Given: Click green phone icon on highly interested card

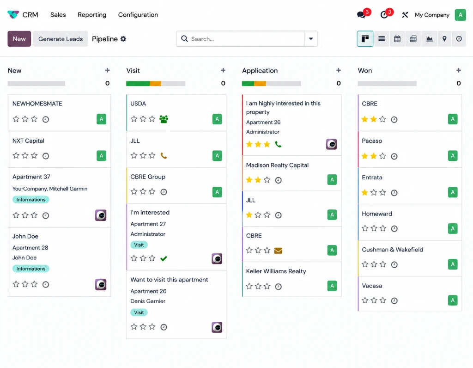Looking at the screenshot, I should tap(278, 144).
